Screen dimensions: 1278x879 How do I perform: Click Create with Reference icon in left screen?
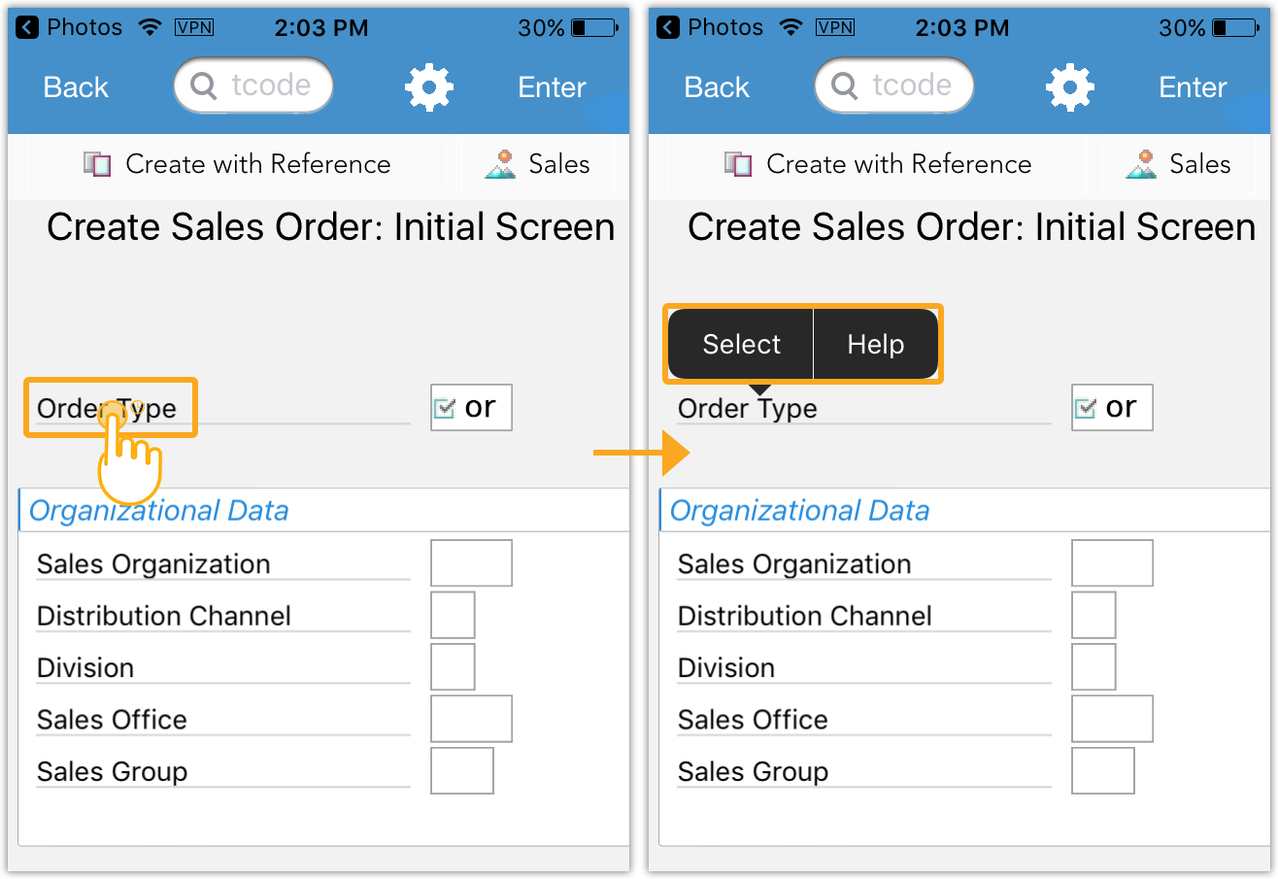98,164
